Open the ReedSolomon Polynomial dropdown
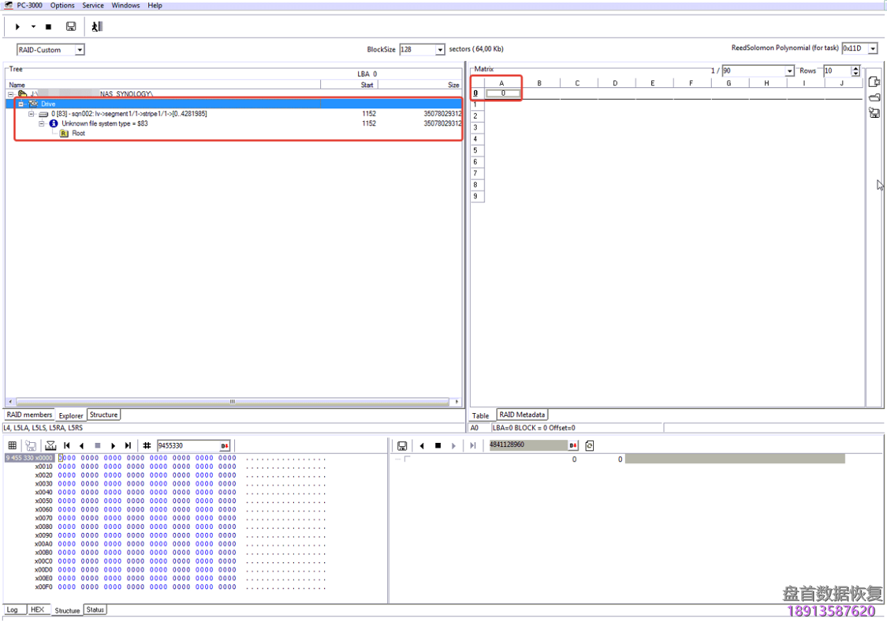 click(872, 49)
